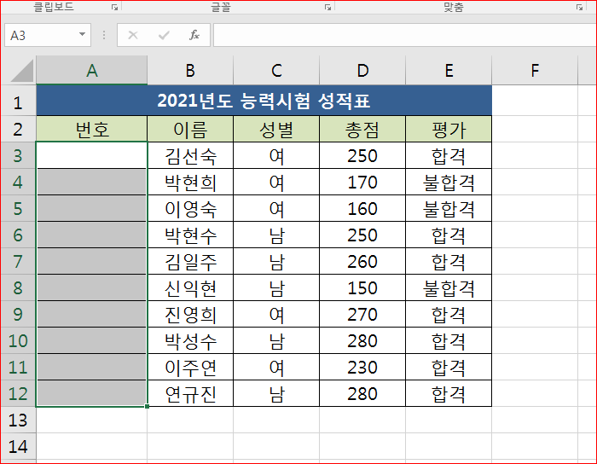Image resolution: width=597 pixels, height=464 pixels.
Task: Click the name cell 진영희
Action: point(190,314)
